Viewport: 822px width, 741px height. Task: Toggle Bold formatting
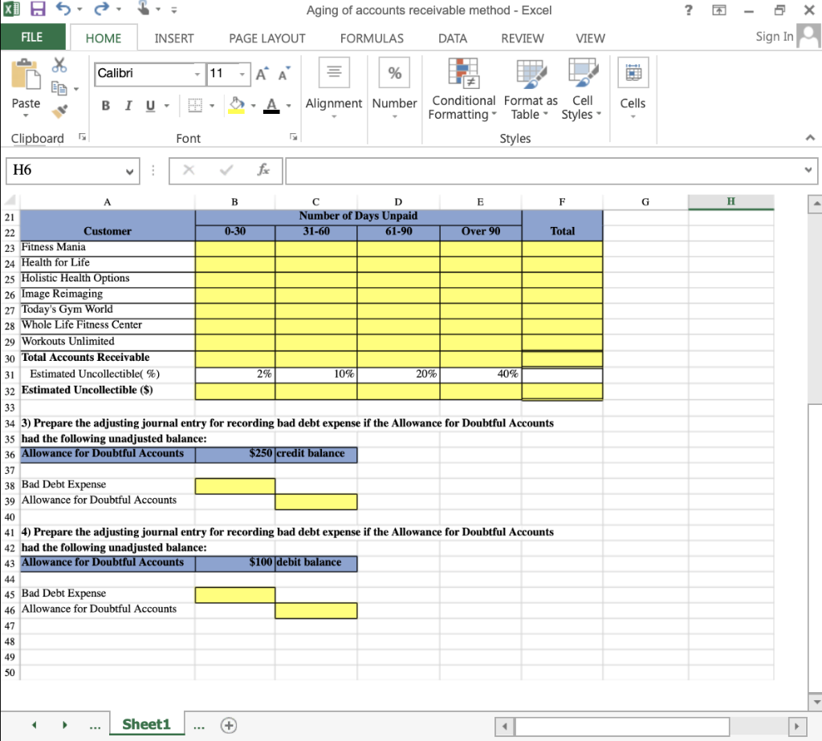pyautogui.click(x=105, y=105)
